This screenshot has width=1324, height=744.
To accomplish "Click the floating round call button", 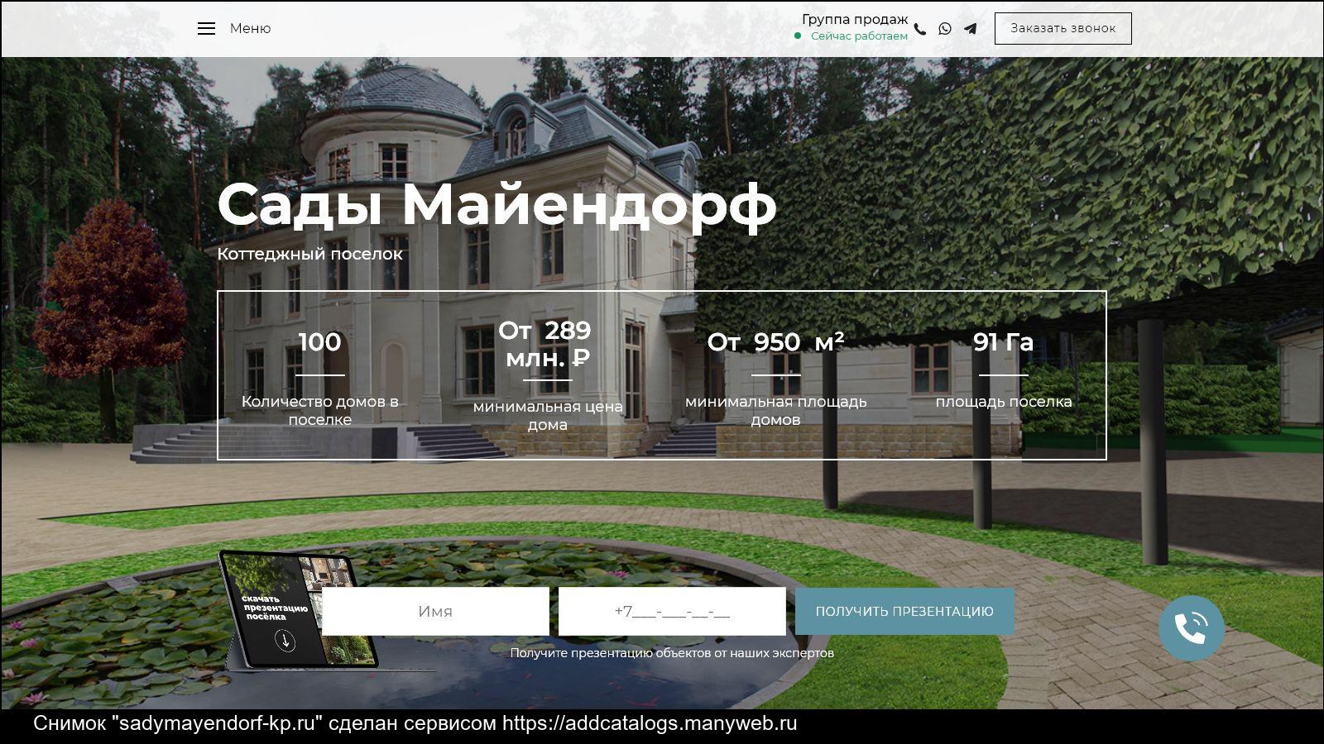I will pyautogui.click(x=1191, y=628).
